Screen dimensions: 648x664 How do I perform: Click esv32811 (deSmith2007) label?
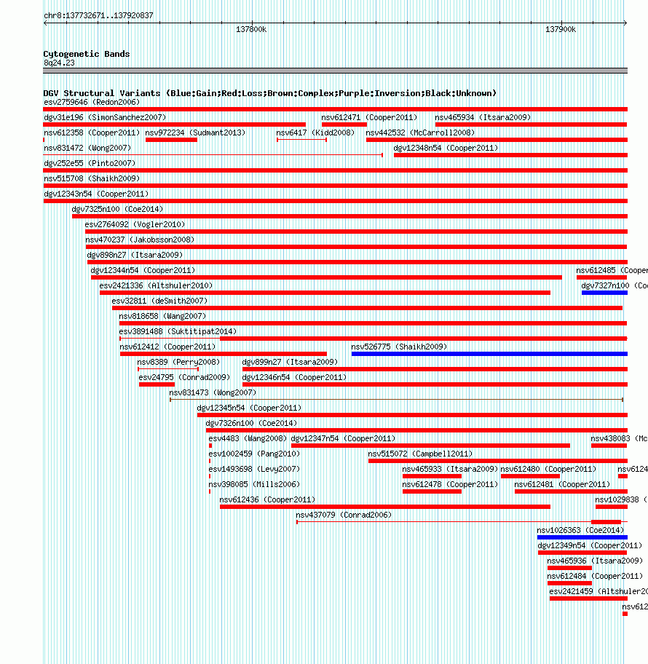click(x=159, y=300)
